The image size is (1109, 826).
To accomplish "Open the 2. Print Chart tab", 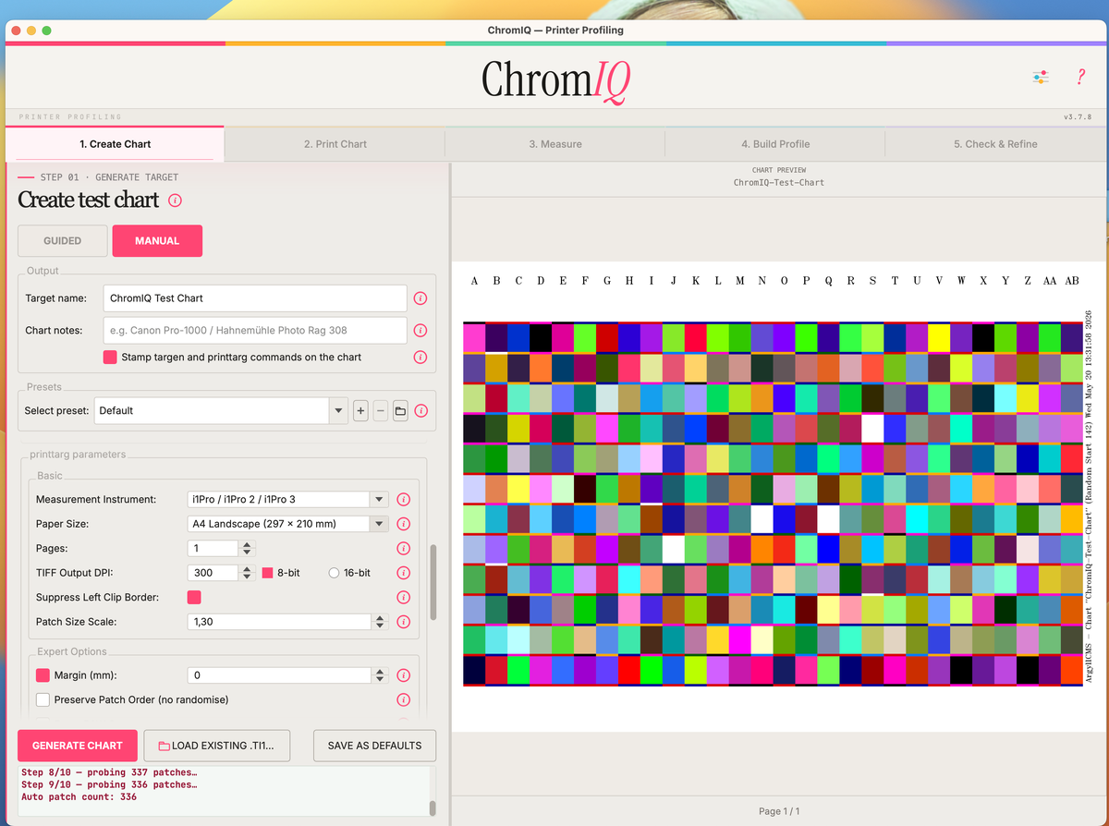I will coord(335,144).
